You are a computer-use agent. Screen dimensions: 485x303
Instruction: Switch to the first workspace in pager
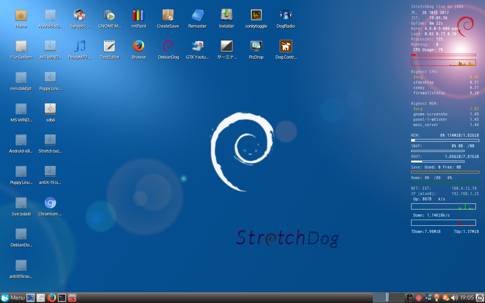[x=380, y=298]
